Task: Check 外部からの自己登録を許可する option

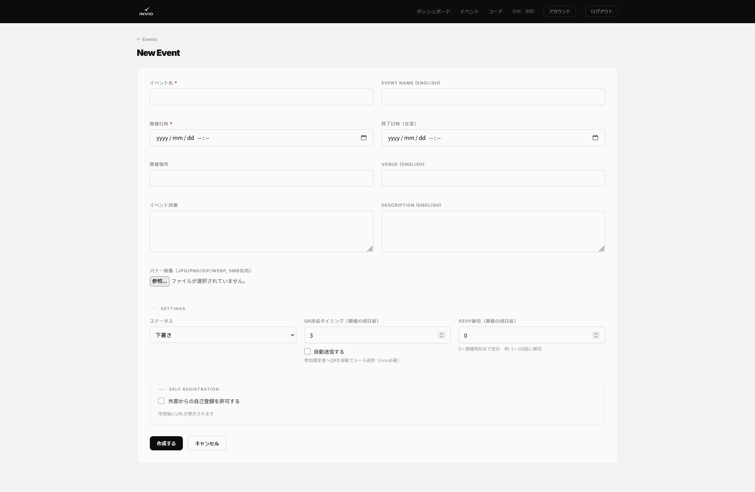Action: [161, 401]
